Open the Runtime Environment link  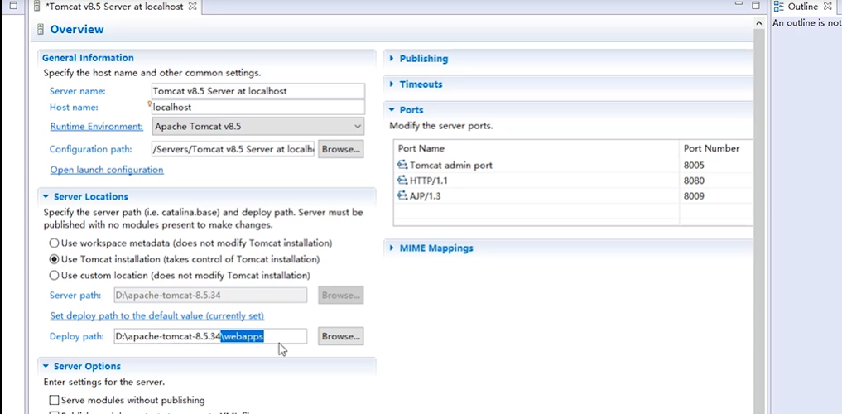click(97, 127)
